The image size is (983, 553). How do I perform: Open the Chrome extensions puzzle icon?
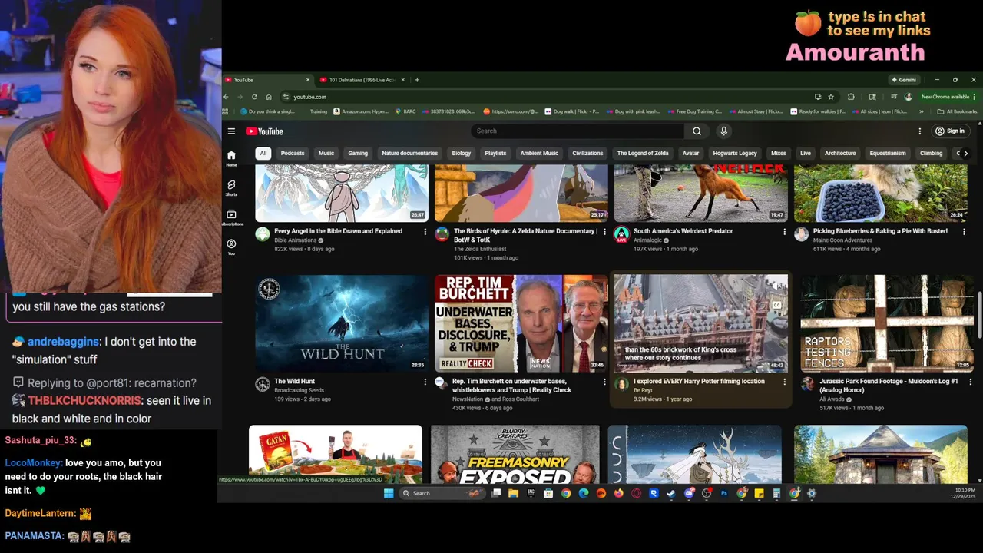pyautogui.click(x=851, y=97)
